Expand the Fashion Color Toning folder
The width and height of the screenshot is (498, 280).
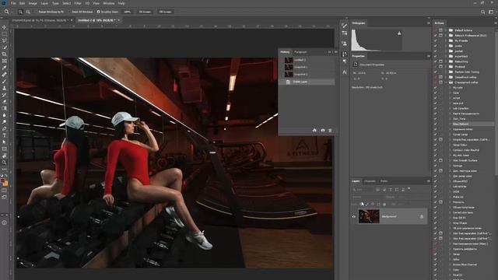coord(446,72)
